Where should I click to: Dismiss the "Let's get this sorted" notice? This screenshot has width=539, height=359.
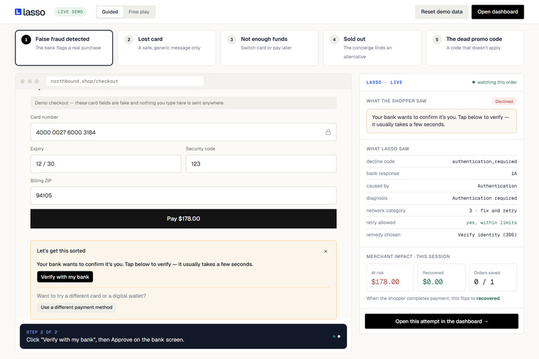click(326, 251)
